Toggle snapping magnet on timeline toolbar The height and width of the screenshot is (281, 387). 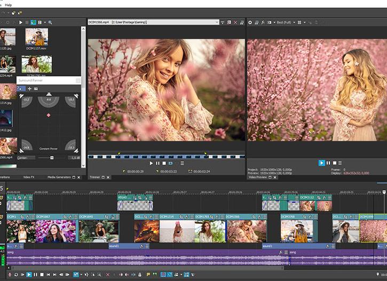tap(163, 275)
